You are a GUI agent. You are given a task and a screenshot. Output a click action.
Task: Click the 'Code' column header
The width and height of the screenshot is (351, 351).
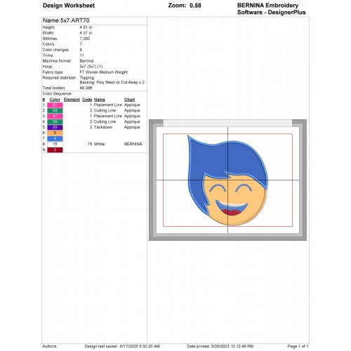pos(87,100)
